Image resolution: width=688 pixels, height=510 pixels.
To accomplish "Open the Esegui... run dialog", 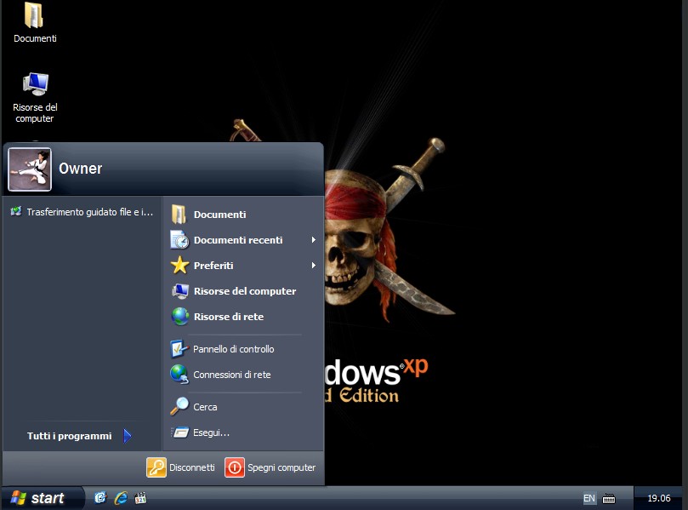I will coord(242,433).
